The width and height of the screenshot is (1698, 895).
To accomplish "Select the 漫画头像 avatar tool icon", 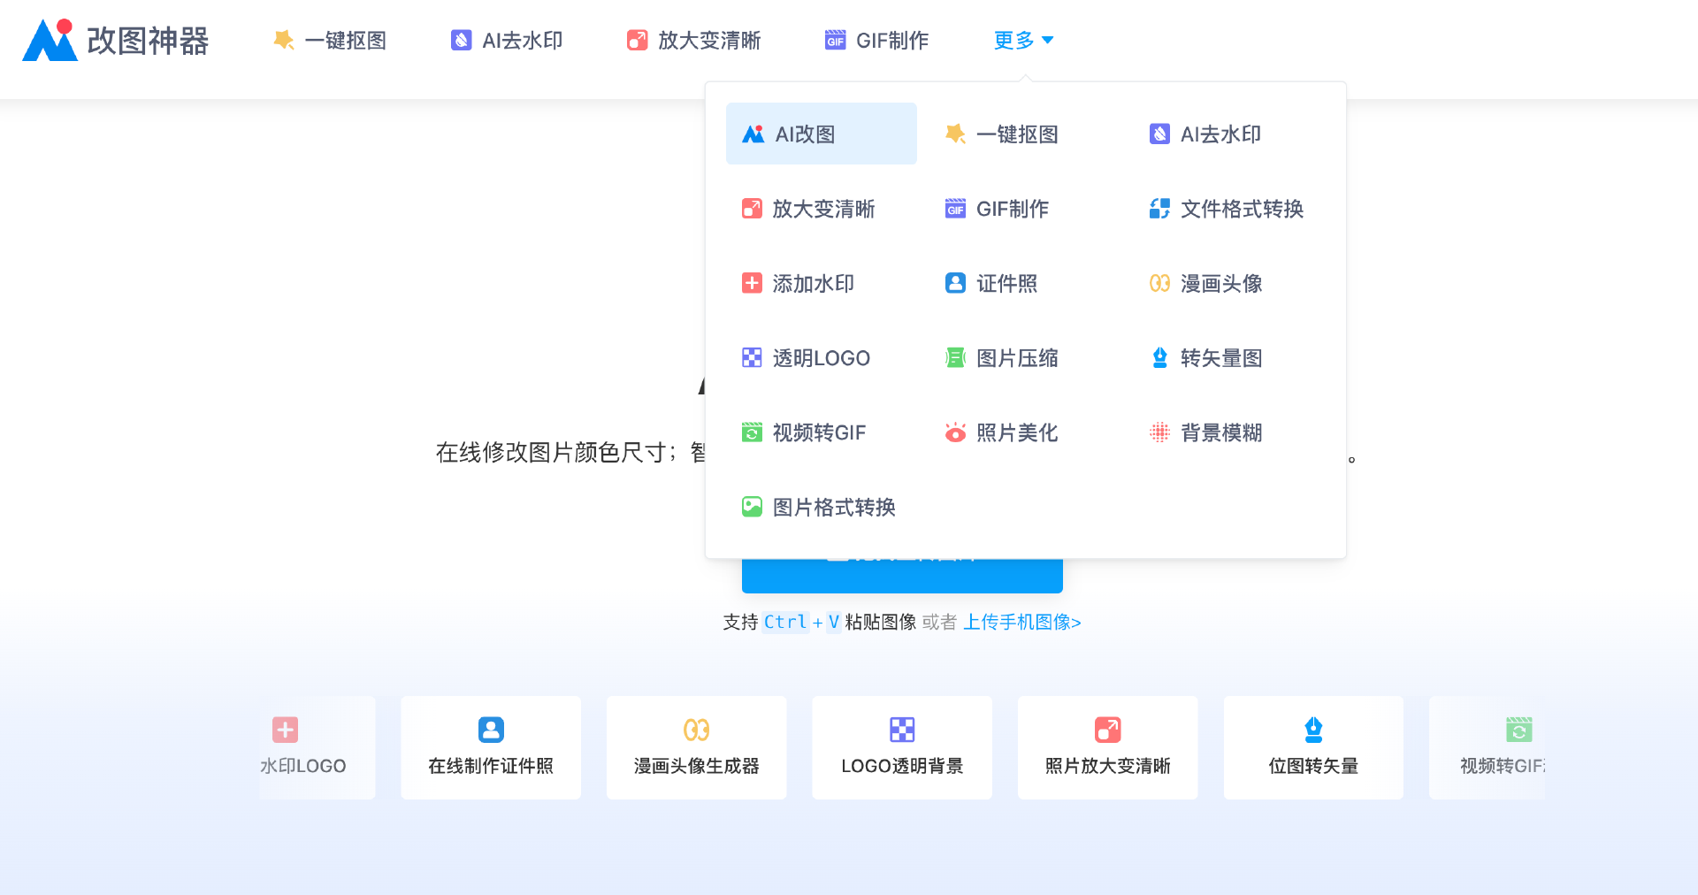I will click(1159, 283).
